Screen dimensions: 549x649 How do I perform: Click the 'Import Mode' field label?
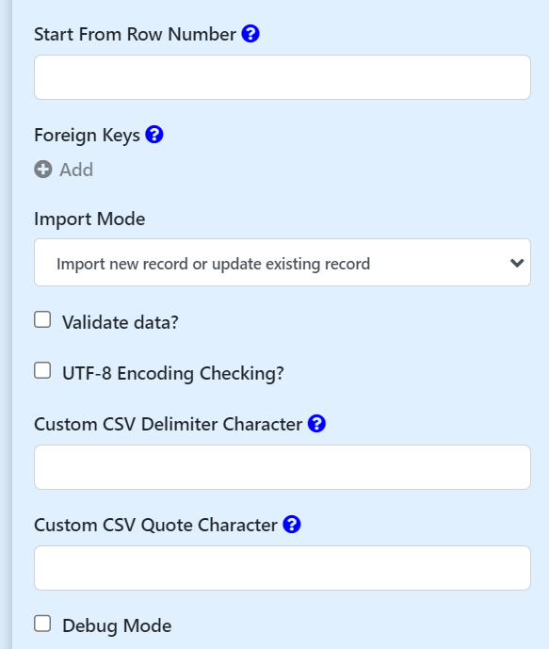89,219
